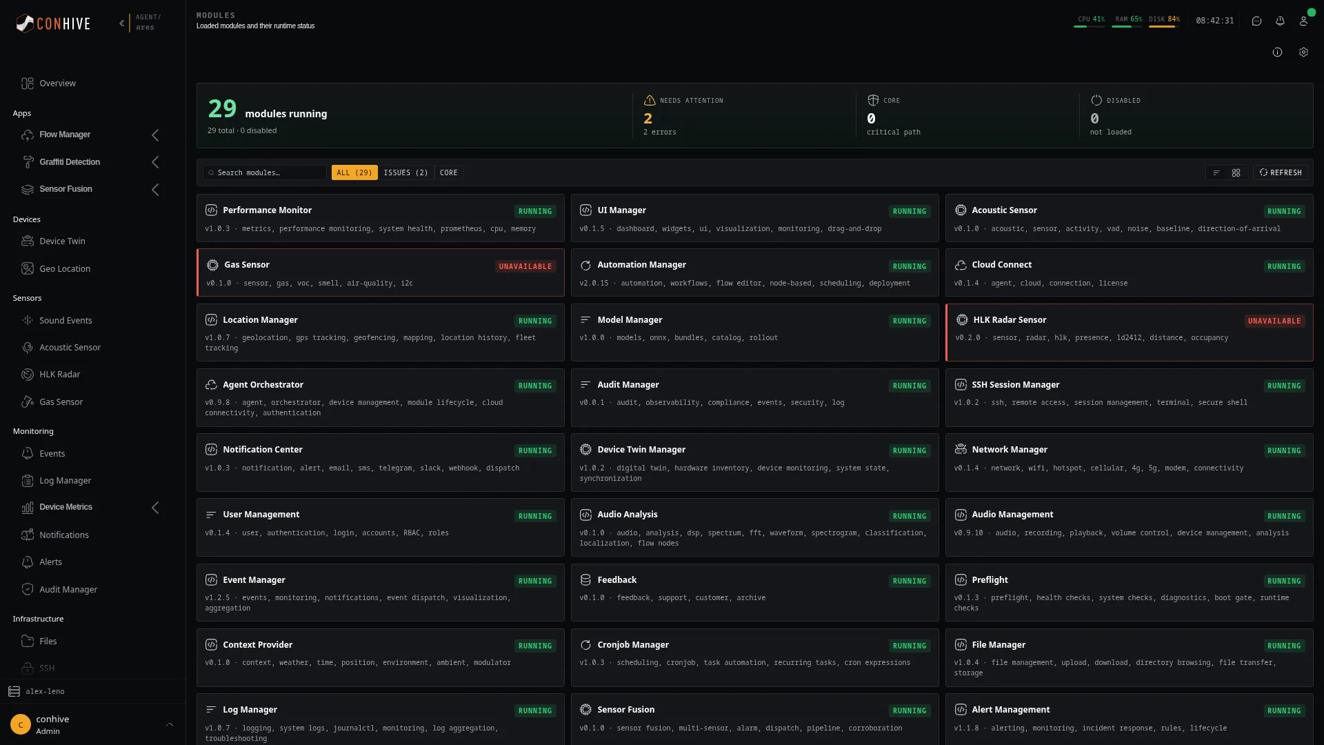This screenshot has width=1324, height=745.
Task: Click the Cronjob Manager module icon
Action: 585,645
